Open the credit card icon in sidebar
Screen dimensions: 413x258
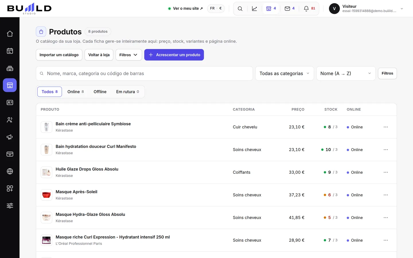point(10,154)
